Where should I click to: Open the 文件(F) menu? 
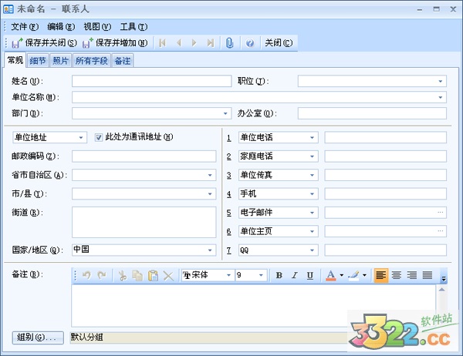pos(25,27)
